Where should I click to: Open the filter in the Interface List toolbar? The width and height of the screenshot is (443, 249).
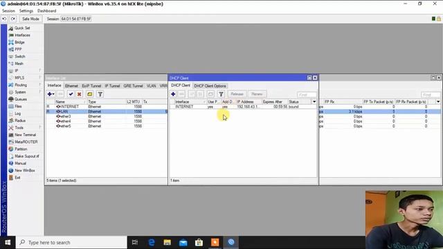tap(100, 94)
